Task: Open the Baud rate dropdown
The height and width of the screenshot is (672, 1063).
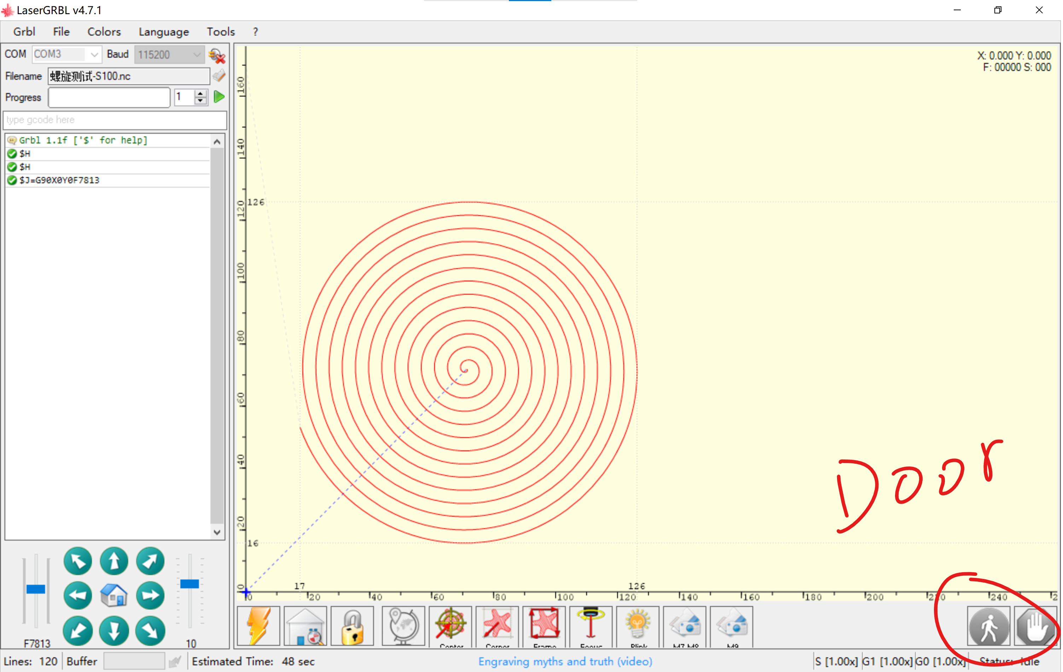Action: (197, 54)
